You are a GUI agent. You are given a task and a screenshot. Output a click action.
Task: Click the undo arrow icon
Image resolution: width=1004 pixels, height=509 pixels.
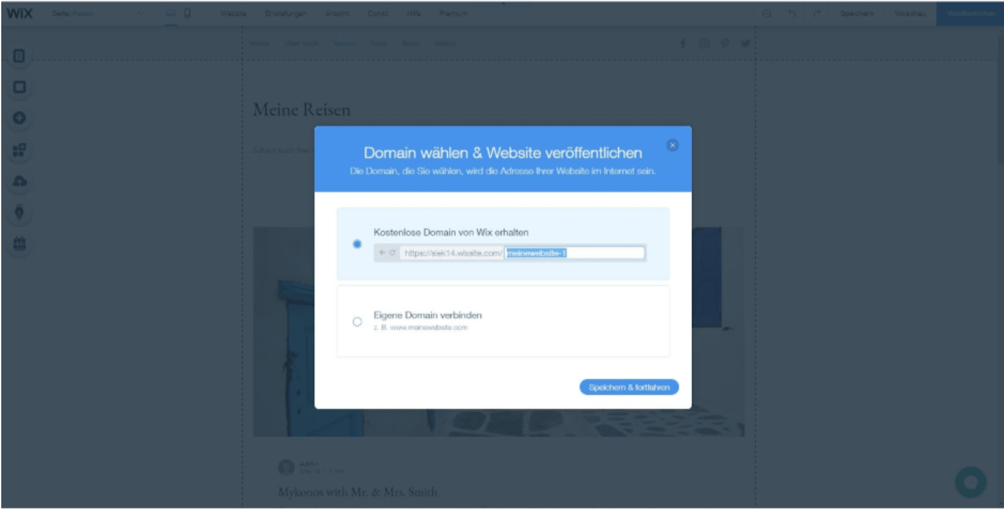pos(792,13)
